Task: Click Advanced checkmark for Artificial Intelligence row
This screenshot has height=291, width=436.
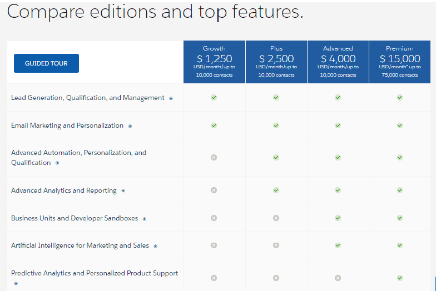Action: 338,245
